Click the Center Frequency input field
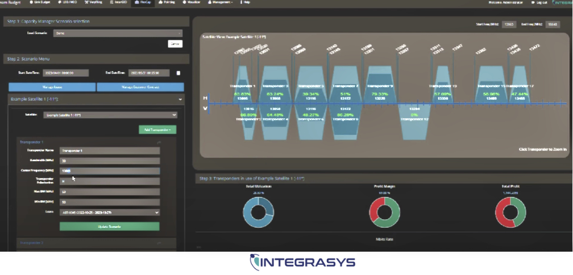The image size is (573, 275). click(110, 171)
